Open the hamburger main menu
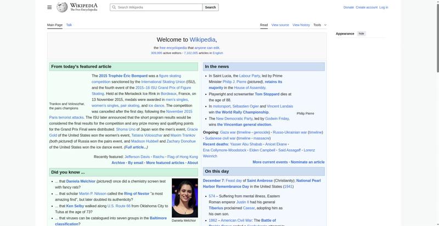Screen dimensions: 439x226 point(49,7)
